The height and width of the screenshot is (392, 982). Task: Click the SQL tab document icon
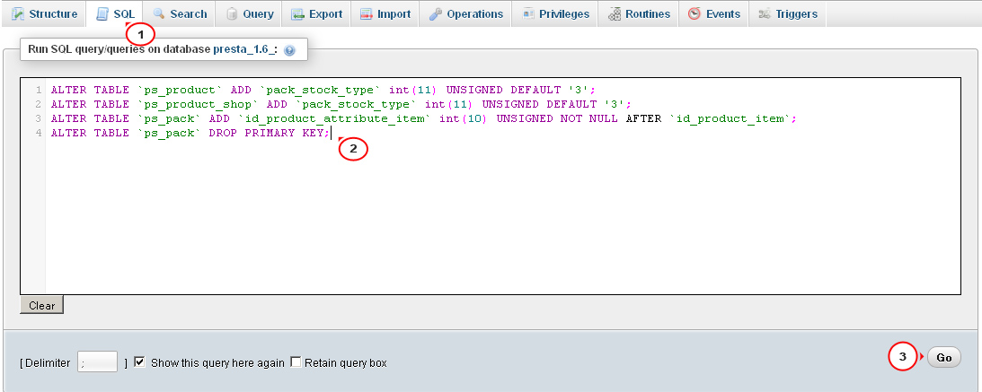pos(102,13)
